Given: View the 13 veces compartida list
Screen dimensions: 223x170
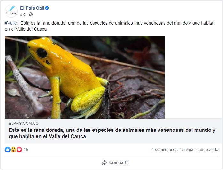Looking at the screenshot, I should pyautogui.click(x=199, y=149).
